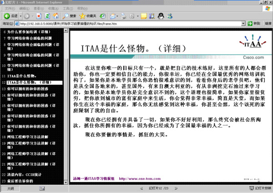Start slide show with 幻灯片放映 button
This screenshot has width=273, height=193.
[x=260, y=188]
